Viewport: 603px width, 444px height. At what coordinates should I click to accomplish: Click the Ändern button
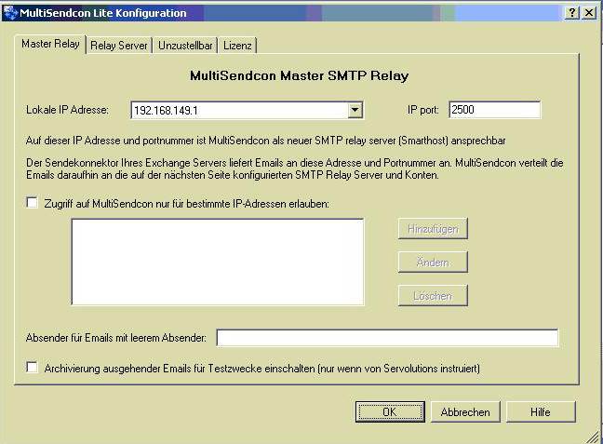tap(433, 262)
